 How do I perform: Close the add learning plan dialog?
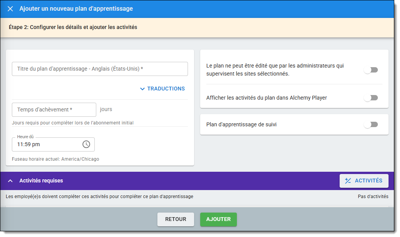click(x=10, y=9)
